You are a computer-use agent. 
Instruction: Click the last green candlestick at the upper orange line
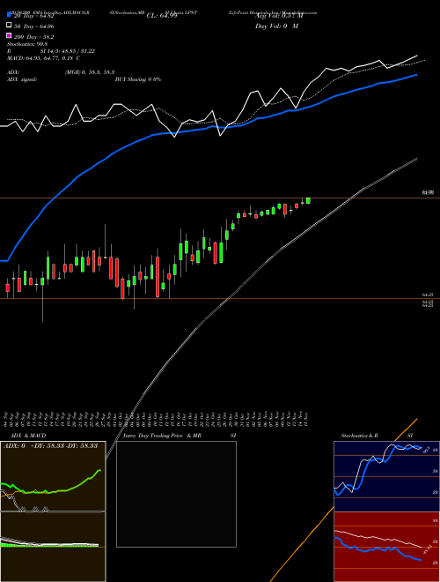[x=308, y=201]
